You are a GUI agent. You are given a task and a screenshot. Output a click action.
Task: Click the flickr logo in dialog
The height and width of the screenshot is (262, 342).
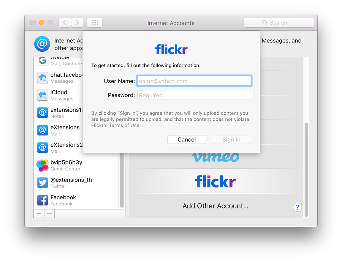coord(171,49)
